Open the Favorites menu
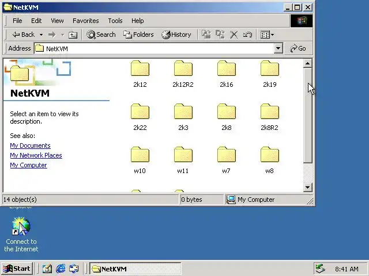This screenshot has width=369, height=276. pos(86,21)
